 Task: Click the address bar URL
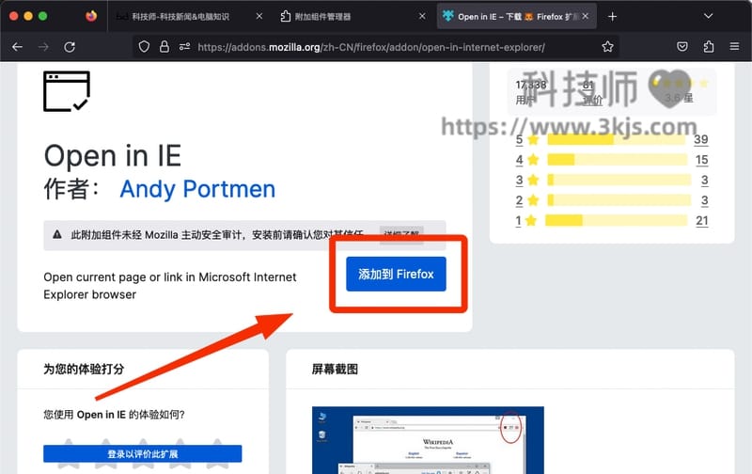point(371,47)
